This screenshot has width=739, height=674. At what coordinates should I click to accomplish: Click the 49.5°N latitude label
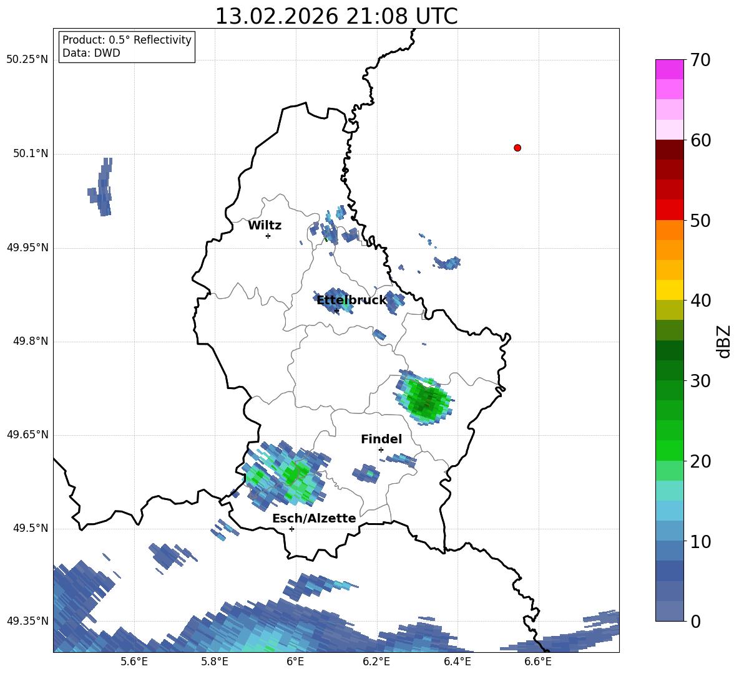31,528
